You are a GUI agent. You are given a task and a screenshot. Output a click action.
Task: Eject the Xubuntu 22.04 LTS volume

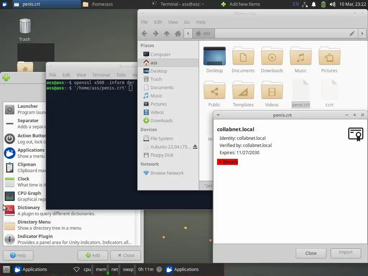point(195,147)
